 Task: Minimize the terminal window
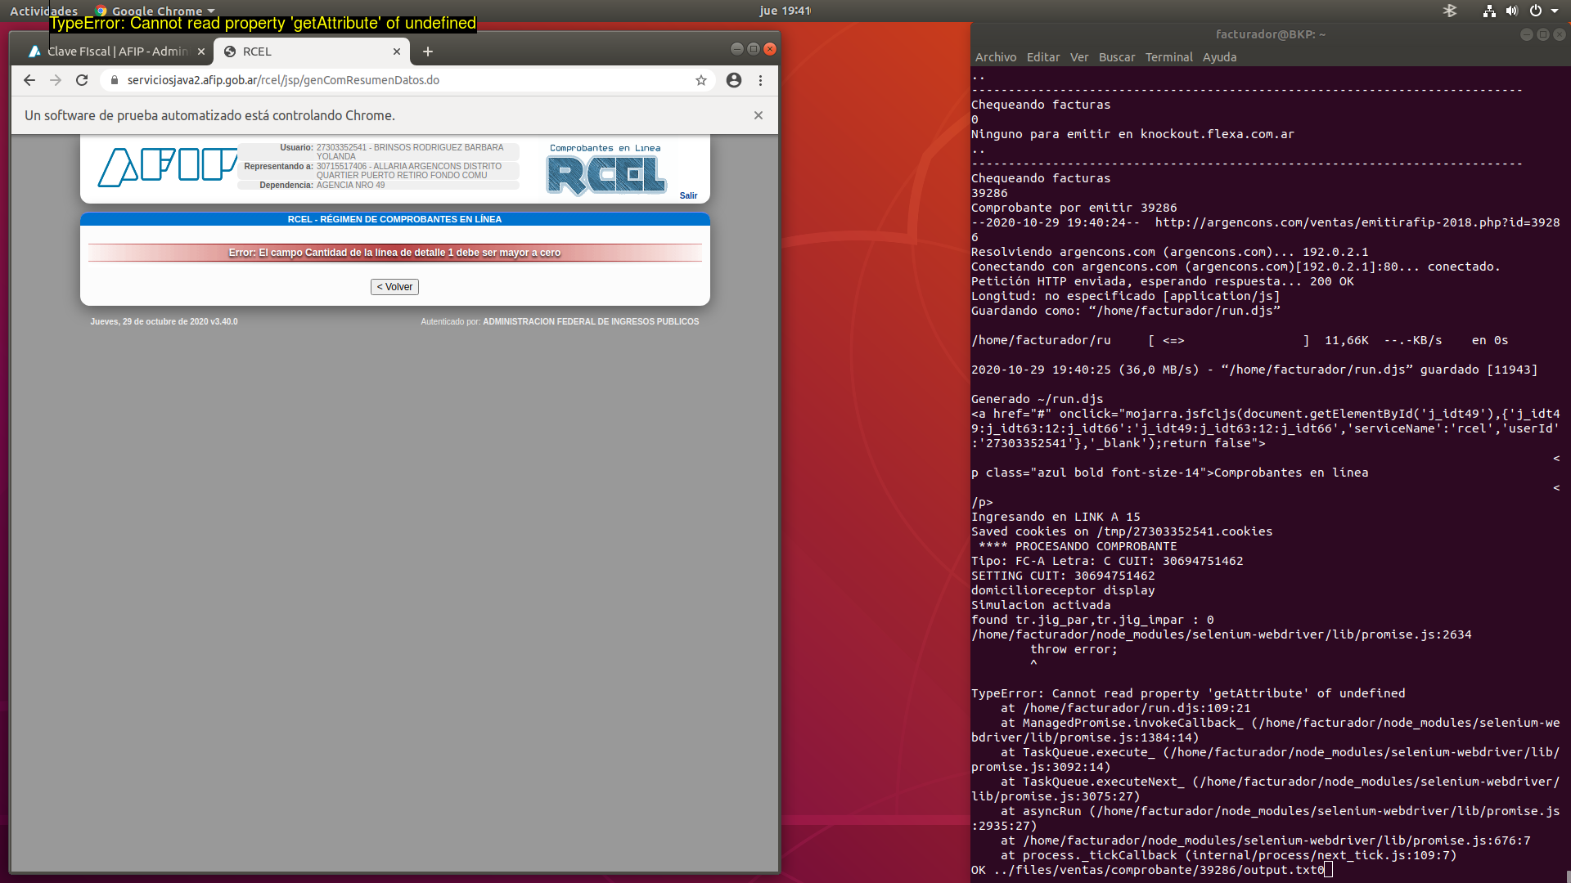1526,34
